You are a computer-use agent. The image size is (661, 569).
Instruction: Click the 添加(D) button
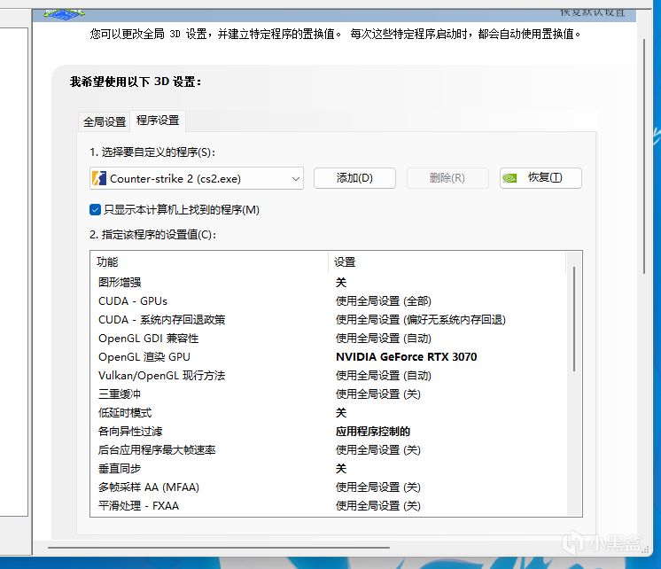[354, 178]
